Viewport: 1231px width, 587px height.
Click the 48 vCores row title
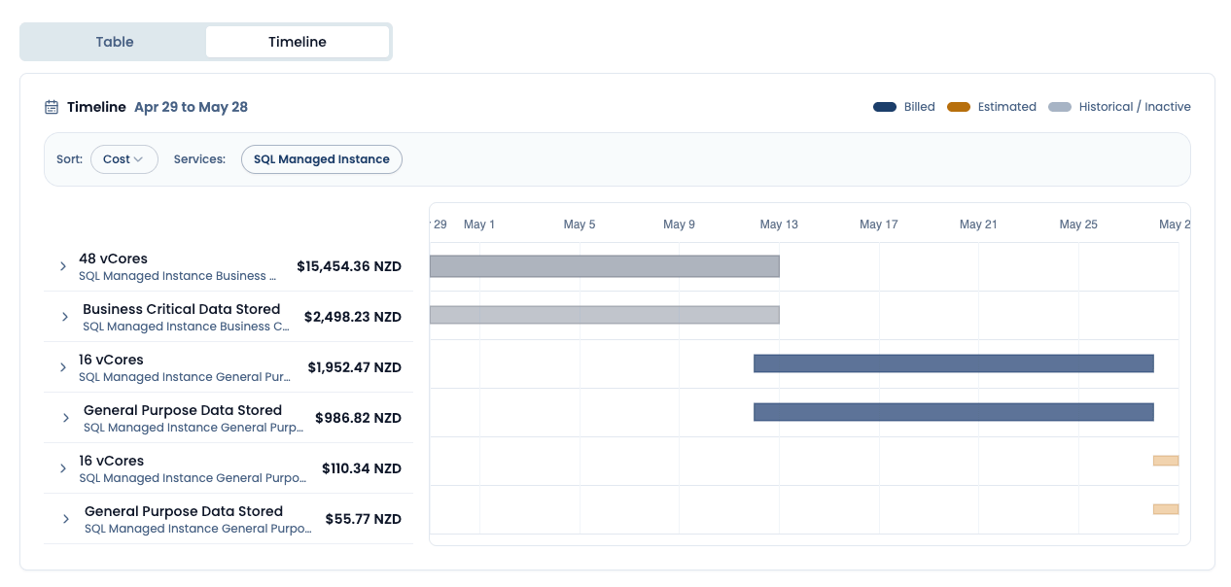pos(114,259)
